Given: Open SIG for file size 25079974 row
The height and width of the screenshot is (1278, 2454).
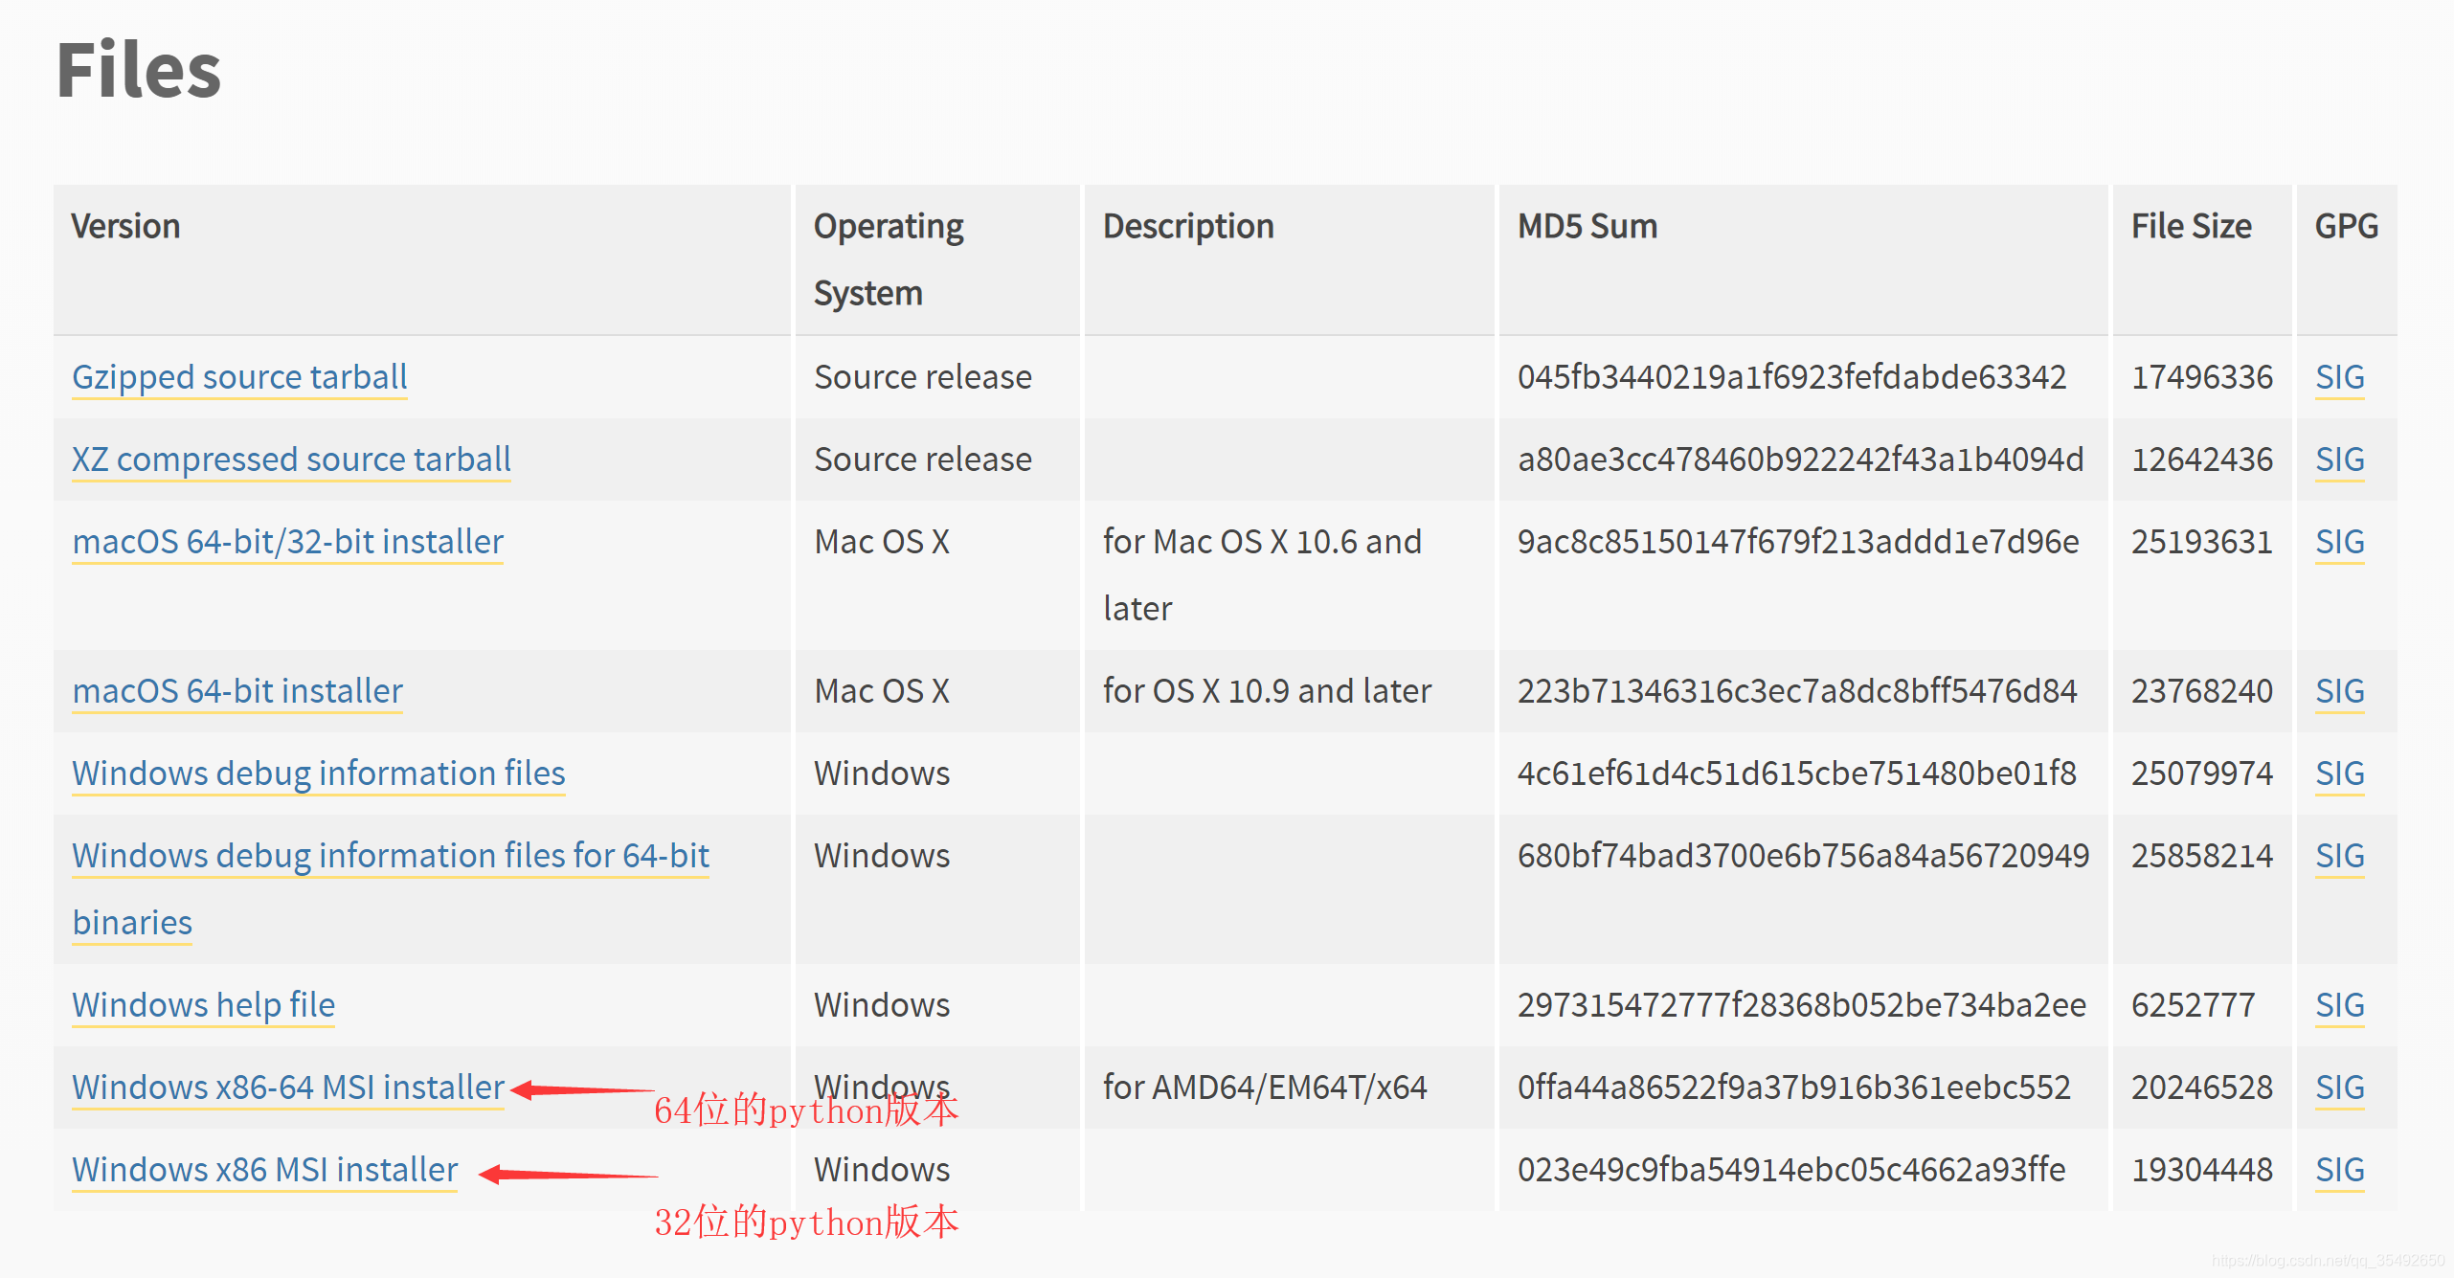Looking at the screenshot, I should (x=2339, y=774).
